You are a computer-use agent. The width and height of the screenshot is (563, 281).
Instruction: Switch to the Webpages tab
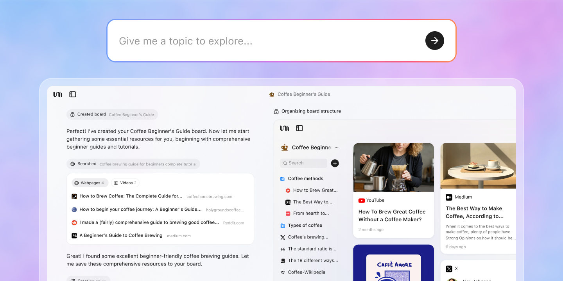click(90, 183)
